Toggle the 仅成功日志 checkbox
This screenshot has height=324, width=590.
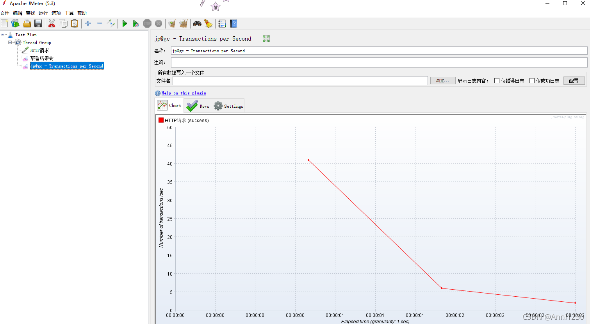(x=532, y=81)
